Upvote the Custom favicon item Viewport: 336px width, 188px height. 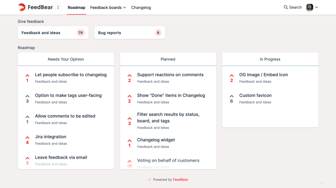pos(231,96)
